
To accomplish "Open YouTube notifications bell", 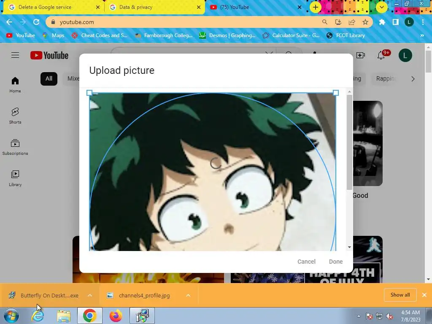I will pyautogui.click(x=381, y=55).
